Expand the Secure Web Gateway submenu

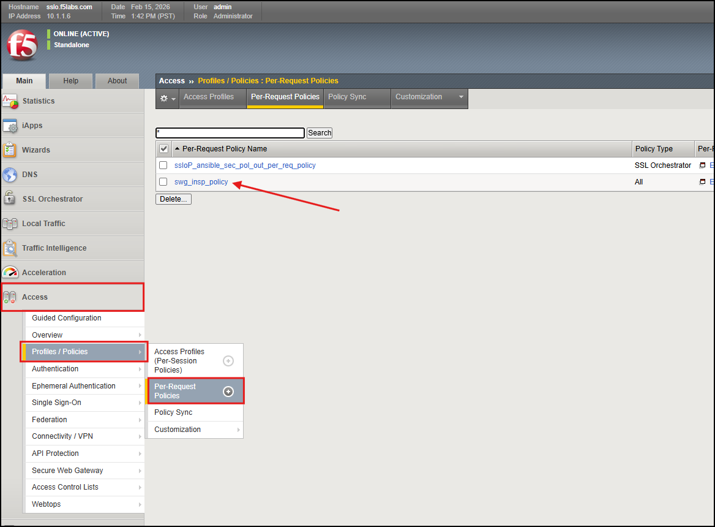click(x=140, y=471)
